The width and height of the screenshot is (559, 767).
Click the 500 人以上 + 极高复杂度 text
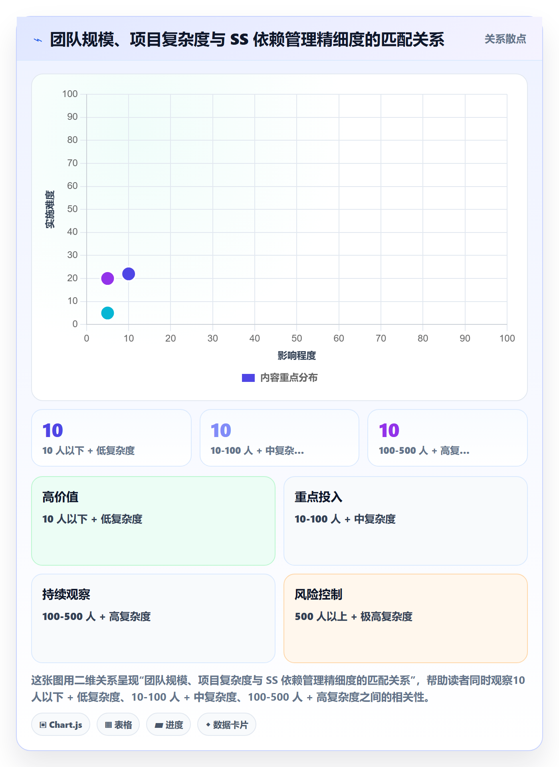[x=353, y=616]
